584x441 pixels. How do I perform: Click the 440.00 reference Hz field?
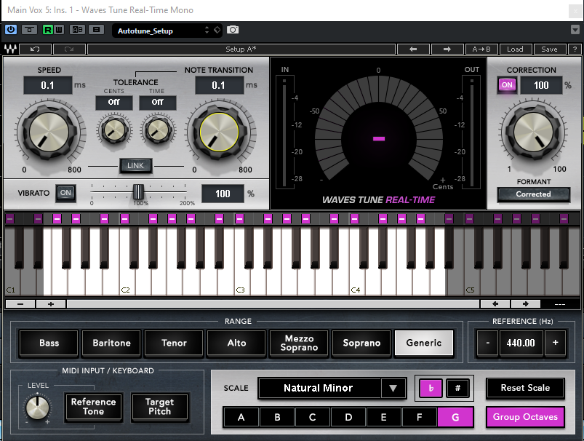click(521, 343)
